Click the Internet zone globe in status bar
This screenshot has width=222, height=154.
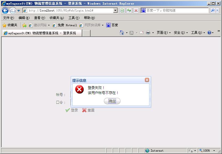[x=147, y=151]
